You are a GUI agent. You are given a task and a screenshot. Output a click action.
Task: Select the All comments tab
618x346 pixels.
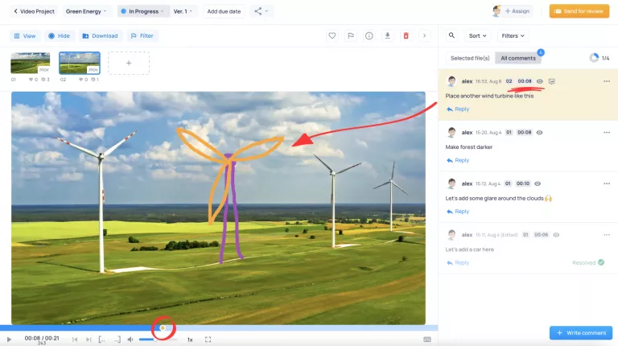(518, 58)
